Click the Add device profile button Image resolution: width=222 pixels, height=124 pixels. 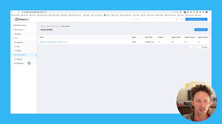[x=201, y=30]
